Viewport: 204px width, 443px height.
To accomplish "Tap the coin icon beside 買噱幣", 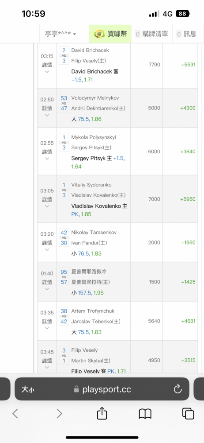I will [x=99, y=34].
